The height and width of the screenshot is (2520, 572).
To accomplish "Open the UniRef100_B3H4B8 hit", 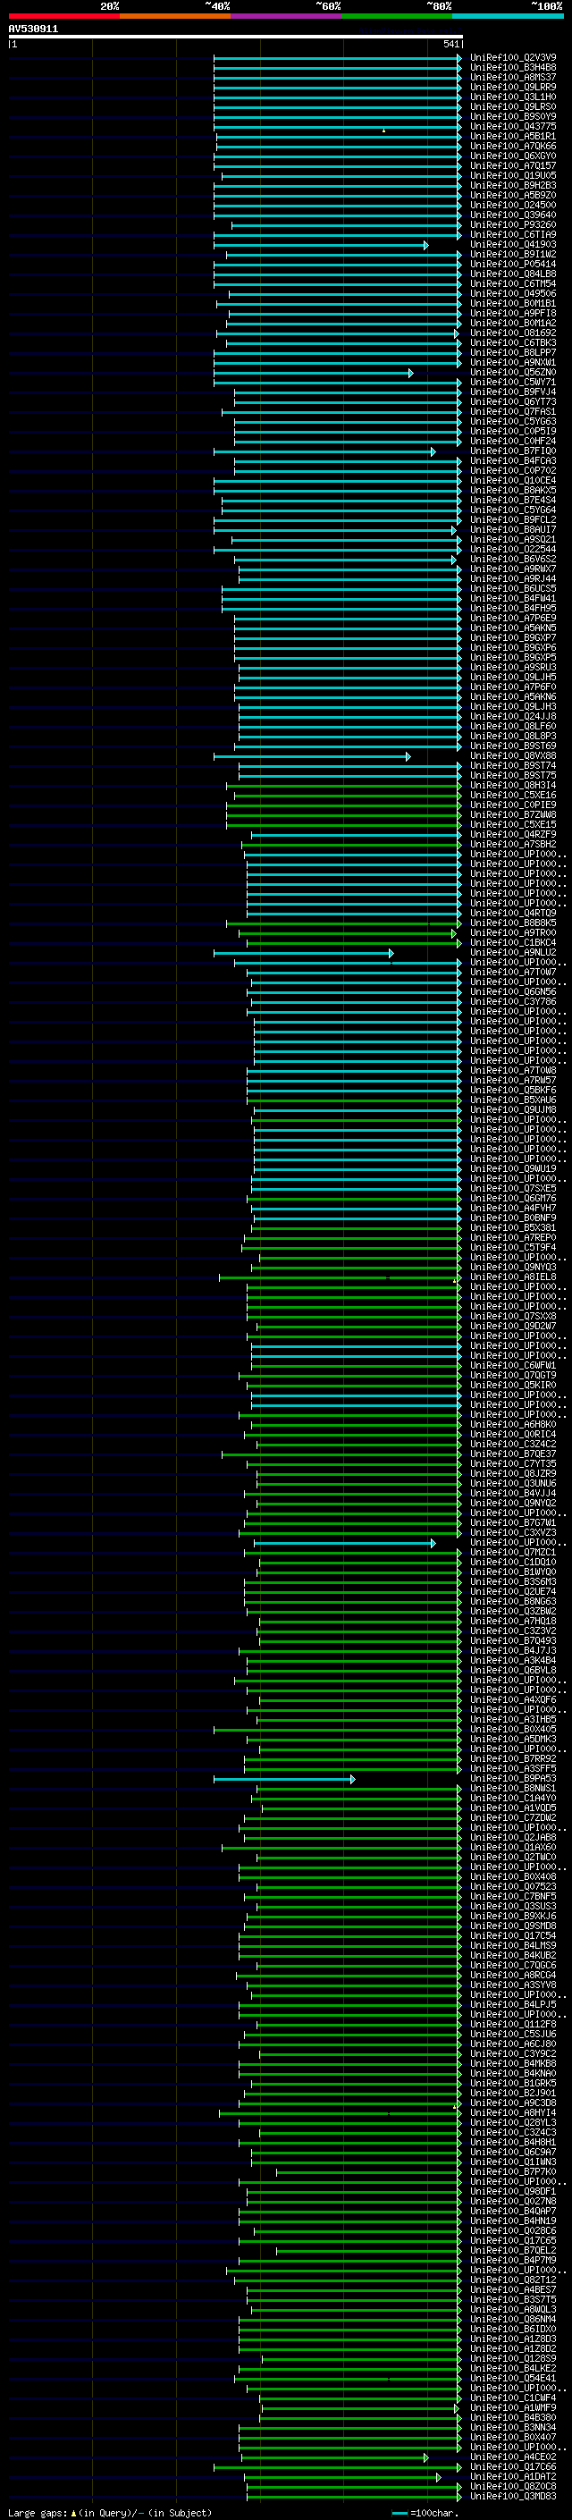I will 513,68.
